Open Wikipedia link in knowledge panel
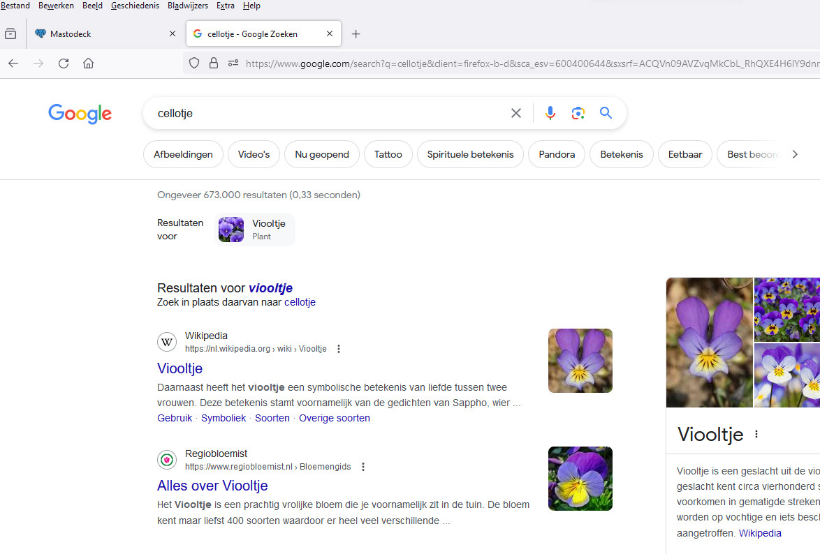Viewport: 820px width, 554px height. click(760, 533)
